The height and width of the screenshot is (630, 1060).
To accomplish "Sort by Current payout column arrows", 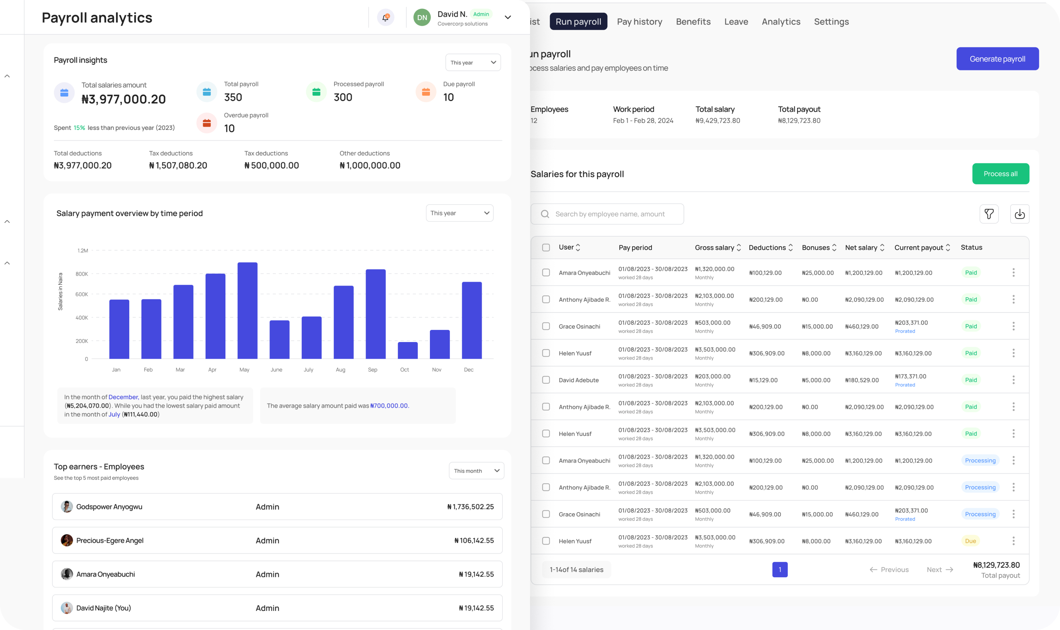I will pyautogui.click(x=948, y=247).
